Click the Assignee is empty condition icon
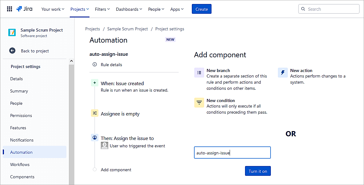This screenshot has height=185, width=364. [95, 113]
